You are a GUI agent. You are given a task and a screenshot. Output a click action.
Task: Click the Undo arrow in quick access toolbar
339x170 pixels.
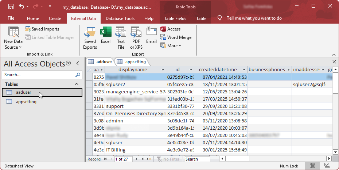[x=22, y=7]
